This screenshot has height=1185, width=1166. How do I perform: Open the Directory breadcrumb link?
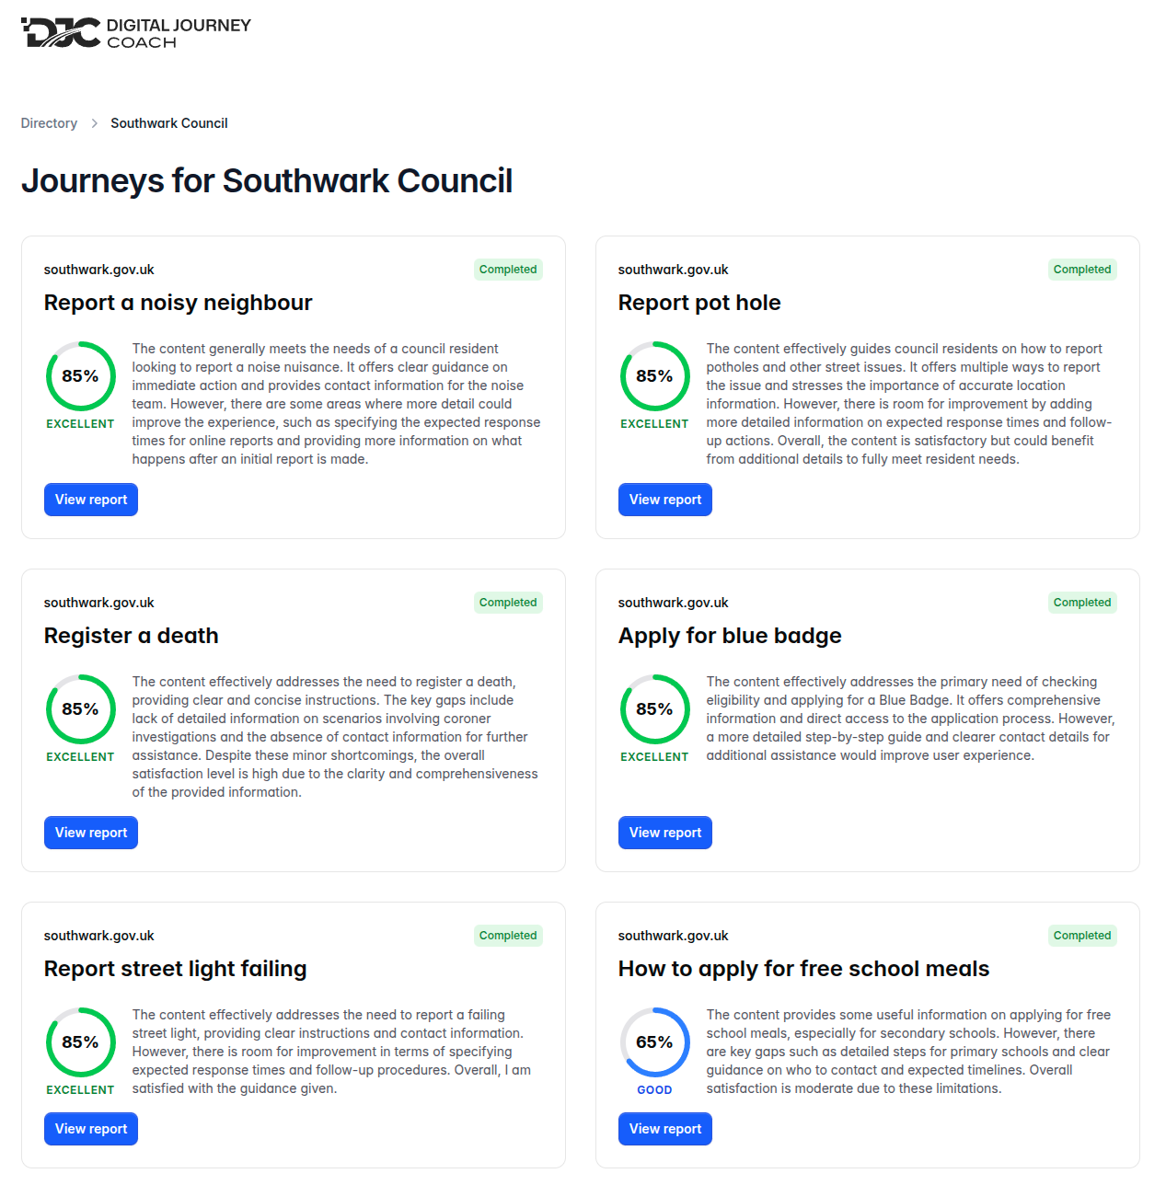[49, 123]
